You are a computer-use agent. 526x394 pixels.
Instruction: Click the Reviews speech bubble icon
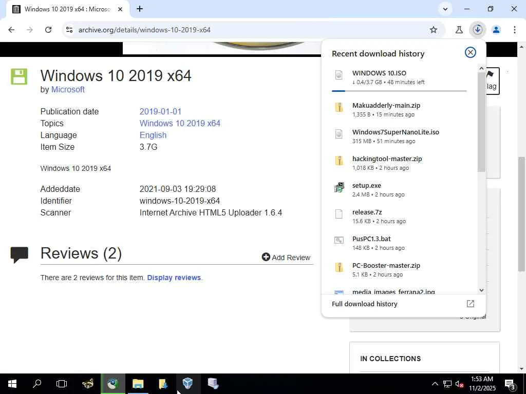[x=20, y=254]
